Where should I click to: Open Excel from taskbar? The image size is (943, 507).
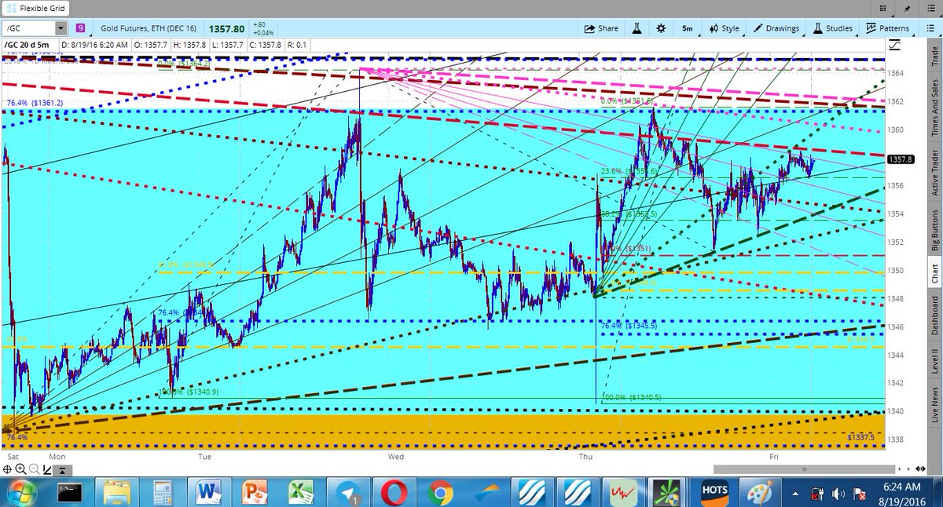(x=302, y=493)
